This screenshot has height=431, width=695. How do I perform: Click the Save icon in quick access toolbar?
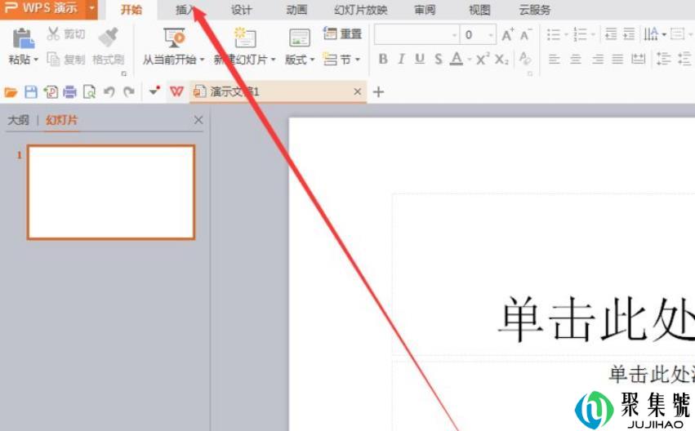pos(31,92)
